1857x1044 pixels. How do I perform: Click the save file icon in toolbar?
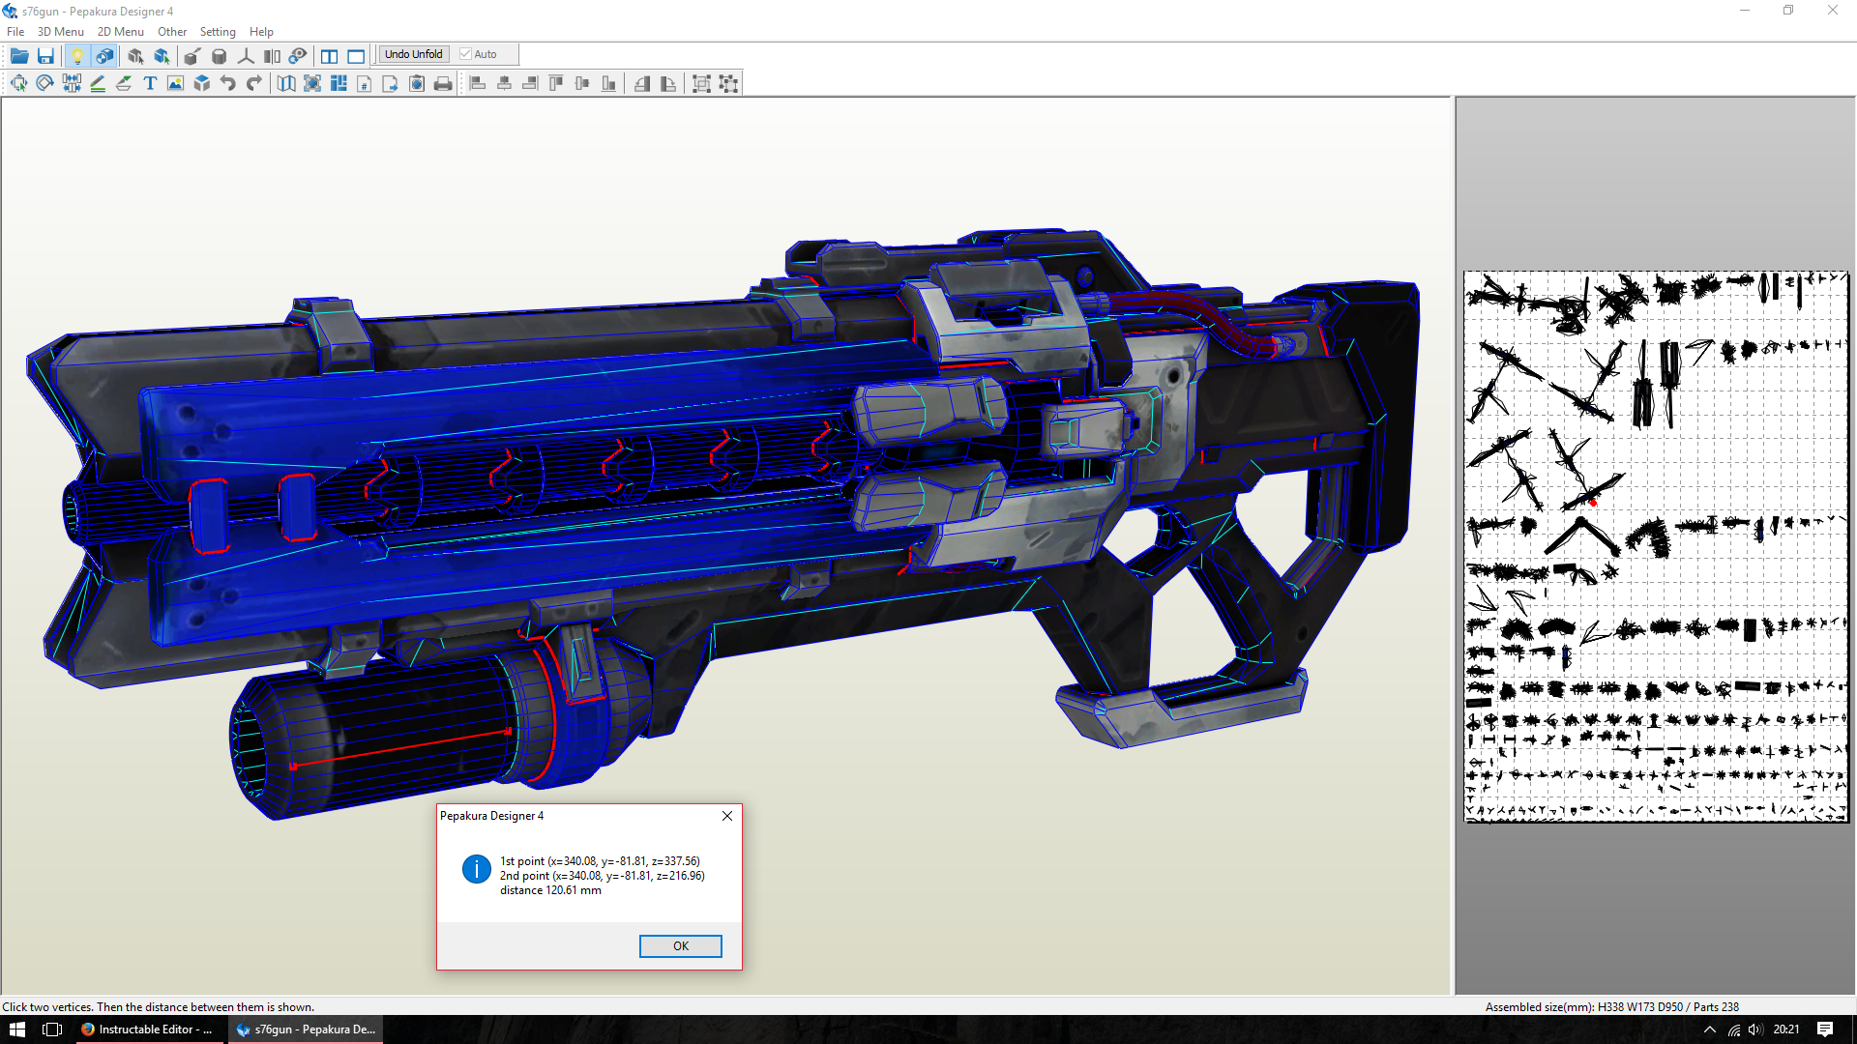click(47, 53)
